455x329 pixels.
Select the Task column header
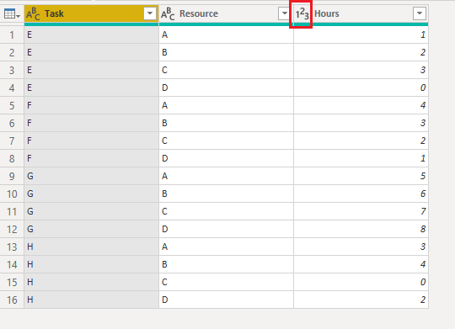click(91, 13)
